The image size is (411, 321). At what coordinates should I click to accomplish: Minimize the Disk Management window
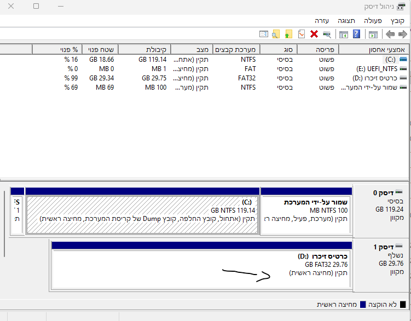61,6
